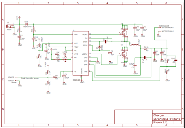Select capacitor C10 1uF
Viewport: 185px width, 128px height.
pos(34,39)
